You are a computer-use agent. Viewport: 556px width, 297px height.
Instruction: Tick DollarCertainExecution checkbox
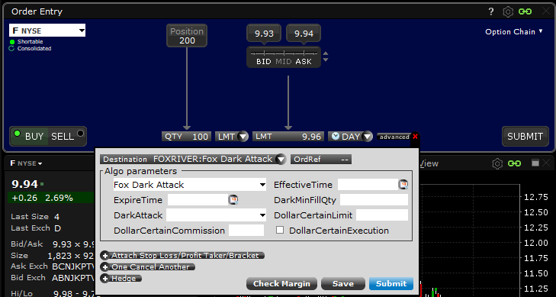click(x=280, y=230)
